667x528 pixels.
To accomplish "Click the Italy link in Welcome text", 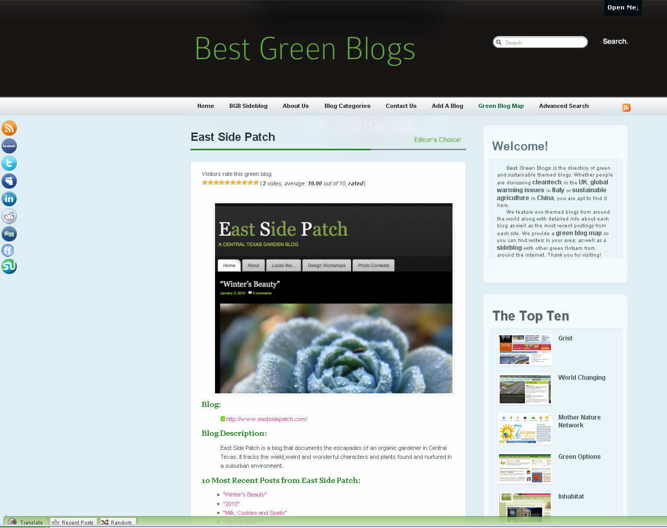I will [558, 190].
